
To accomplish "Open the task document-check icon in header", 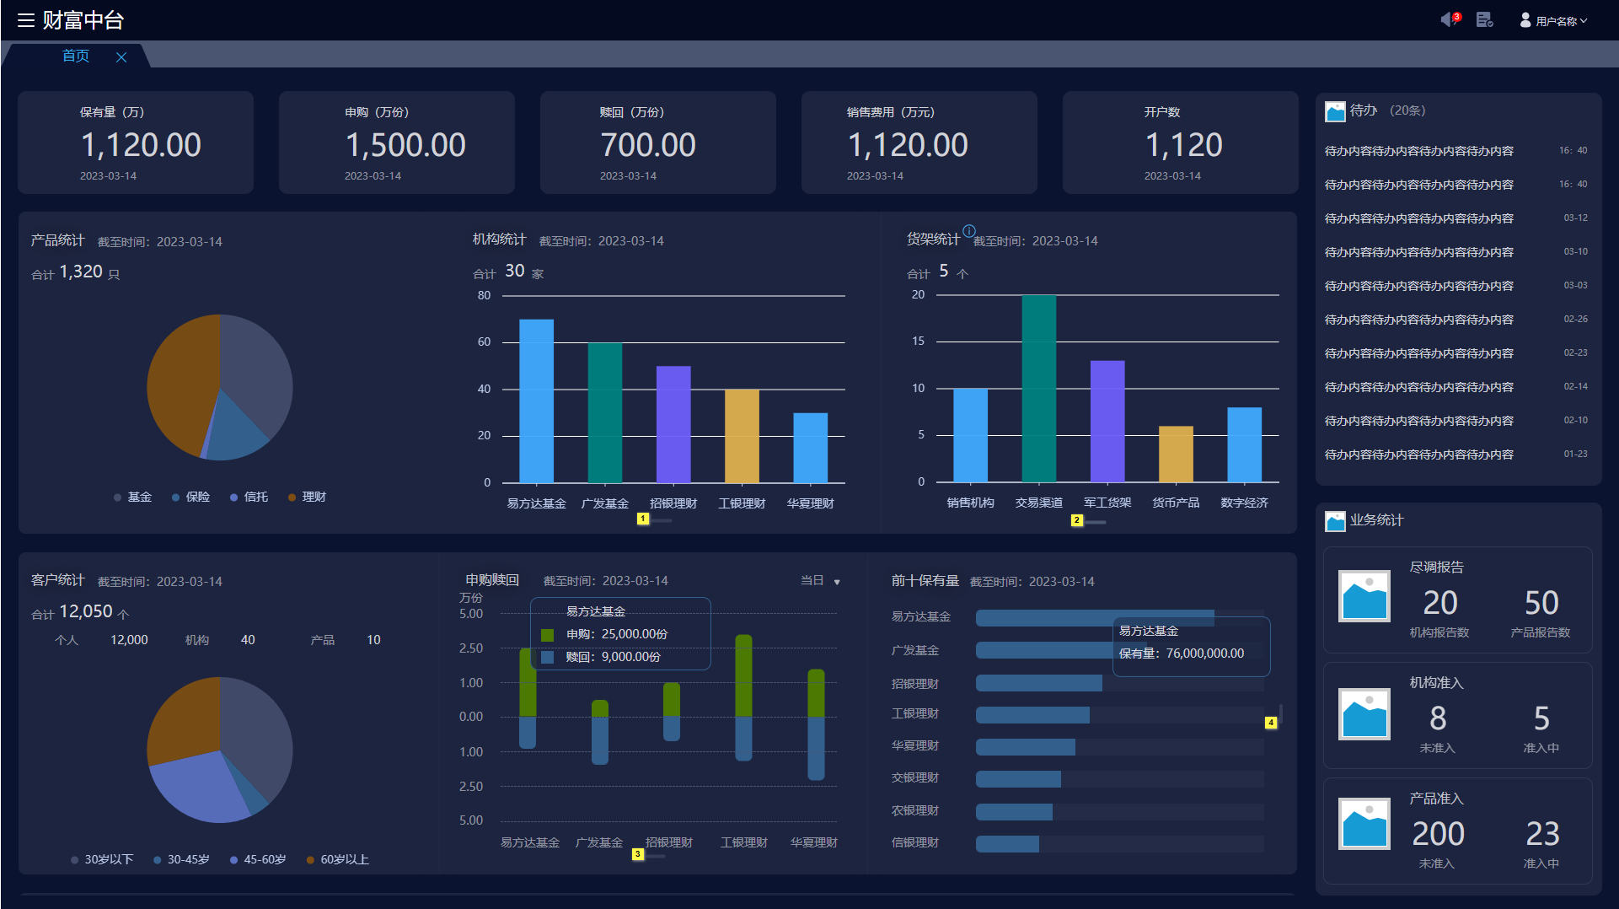I will coord(1485,19).
